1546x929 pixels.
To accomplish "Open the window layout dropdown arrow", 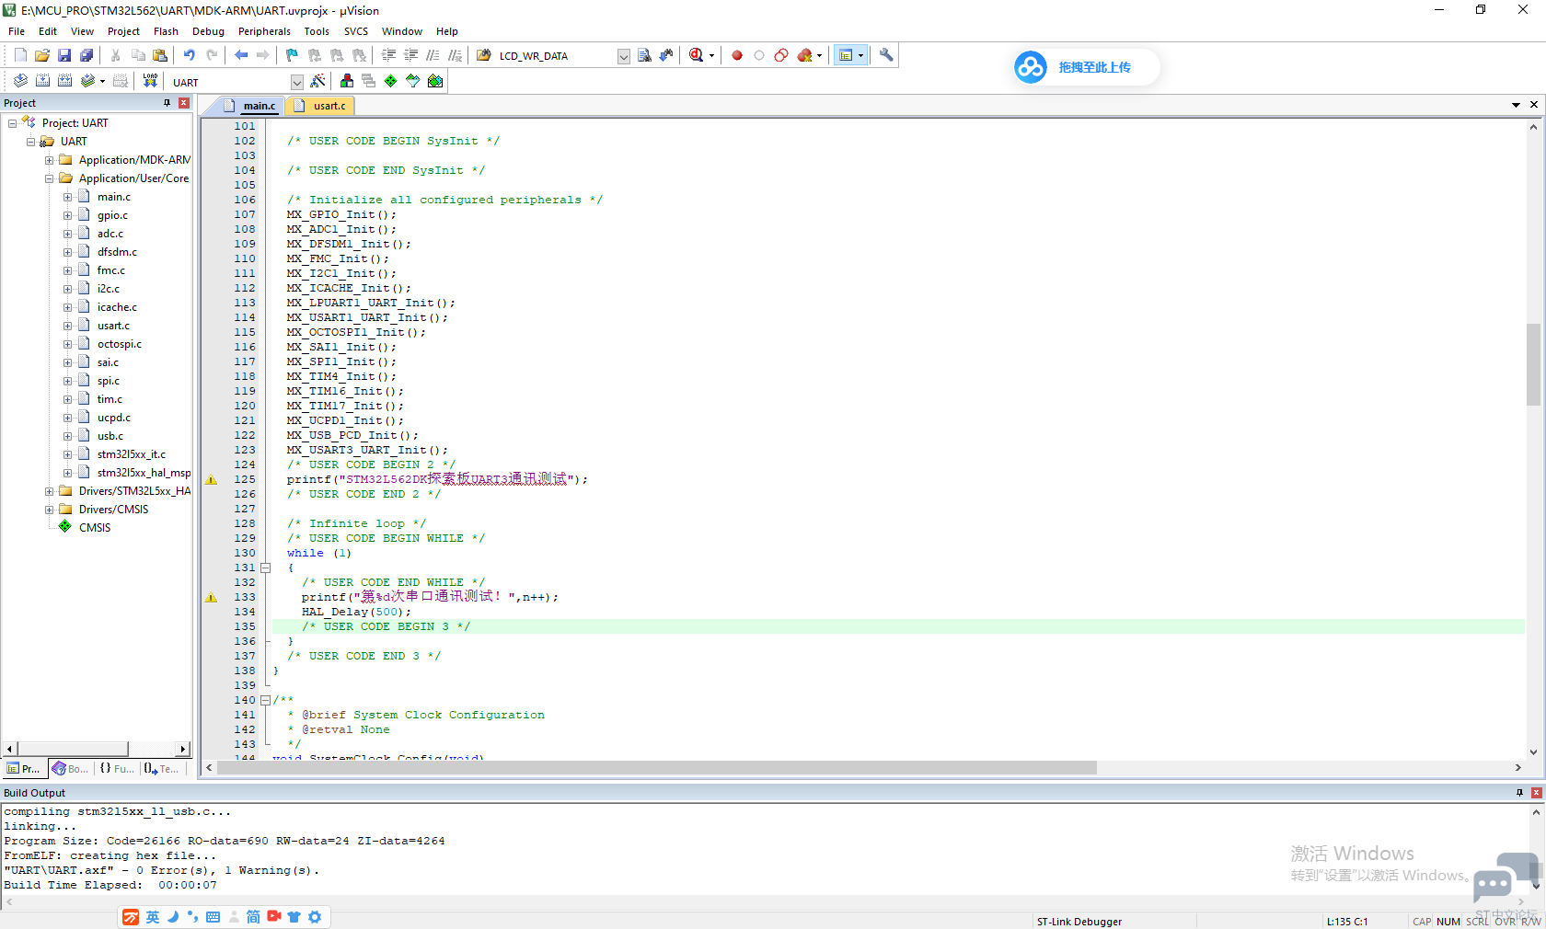I will (x=860, y=55).
